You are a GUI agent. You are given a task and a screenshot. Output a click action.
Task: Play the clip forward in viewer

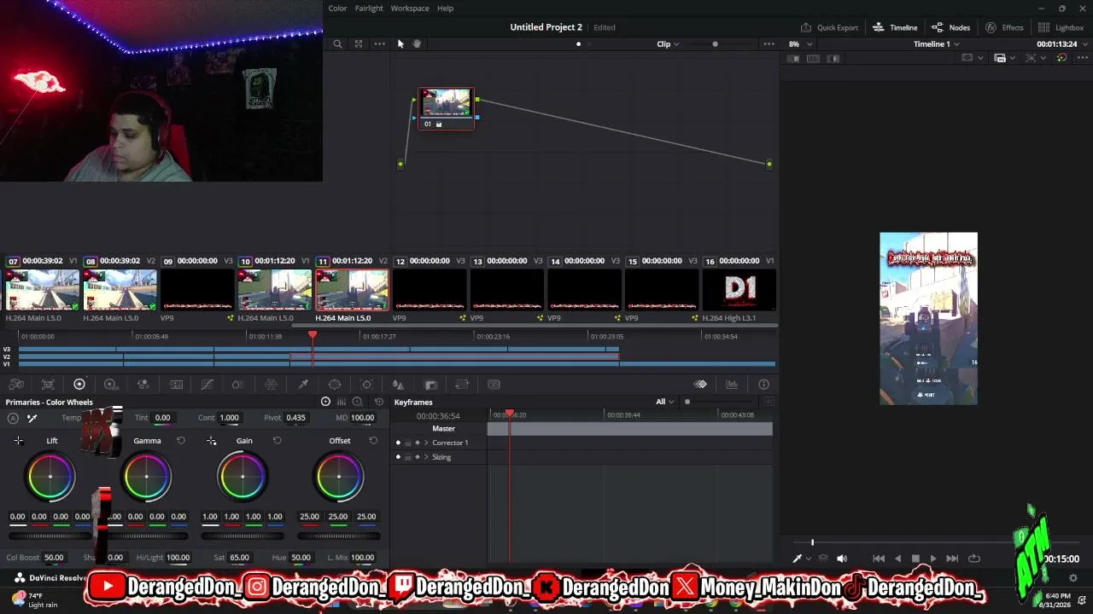(x=933, y=559)
